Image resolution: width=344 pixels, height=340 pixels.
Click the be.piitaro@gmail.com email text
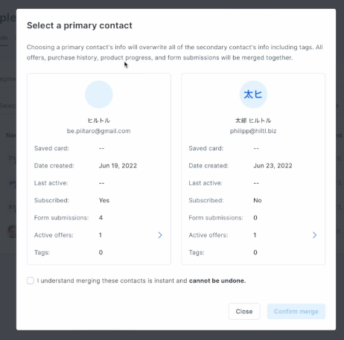pyautogui.click(x=99, y=131)
